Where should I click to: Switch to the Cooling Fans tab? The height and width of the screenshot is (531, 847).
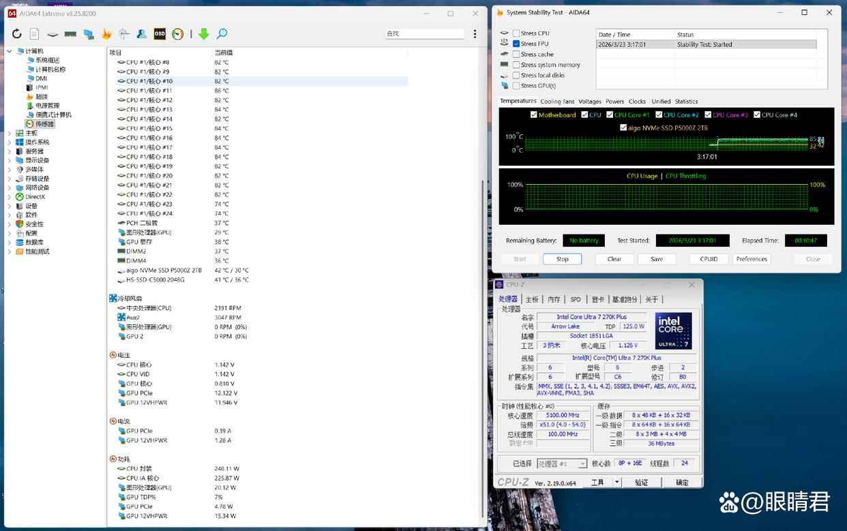coord(557,102)
